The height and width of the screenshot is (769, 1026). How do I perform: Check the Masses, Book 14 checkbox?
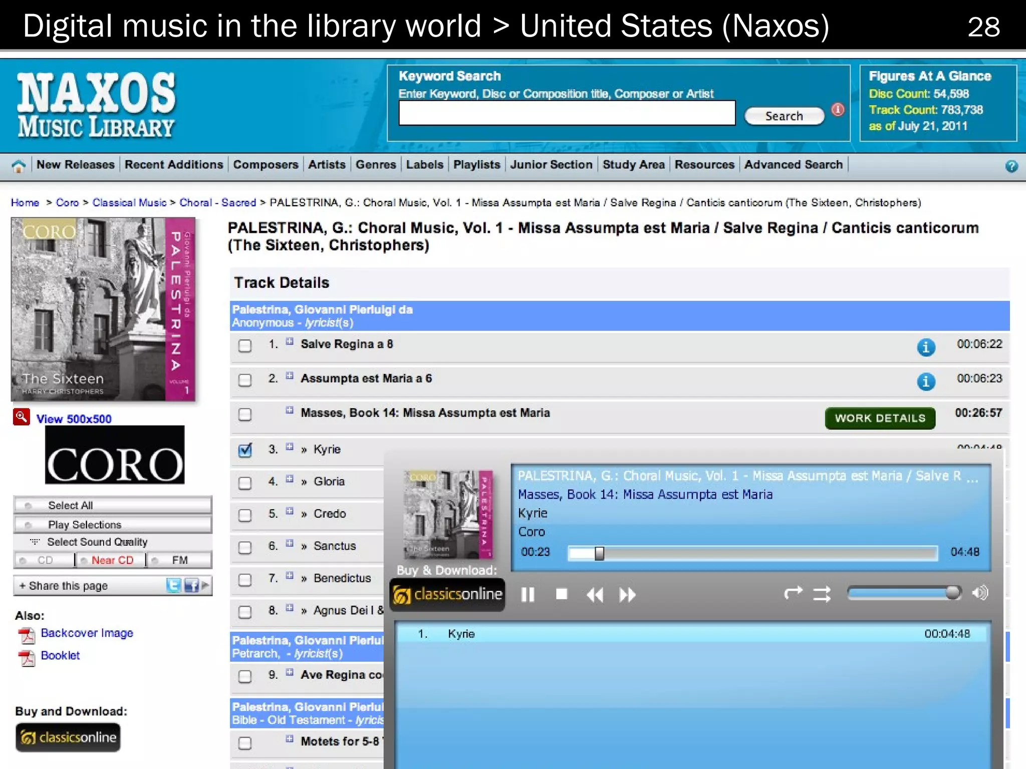click(245, 415)
